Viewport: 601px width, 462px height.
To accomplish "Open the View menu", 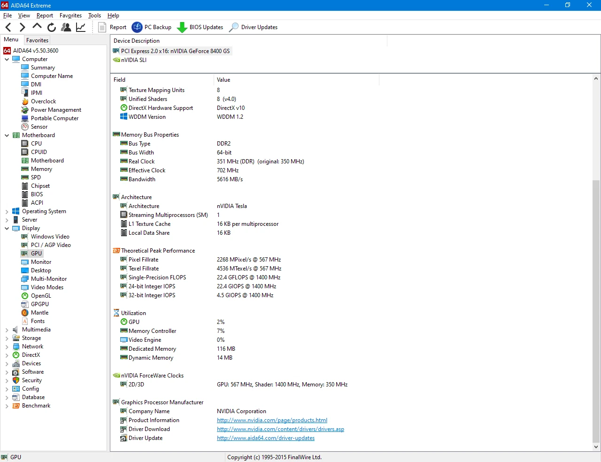I will (x=24, y=15).
